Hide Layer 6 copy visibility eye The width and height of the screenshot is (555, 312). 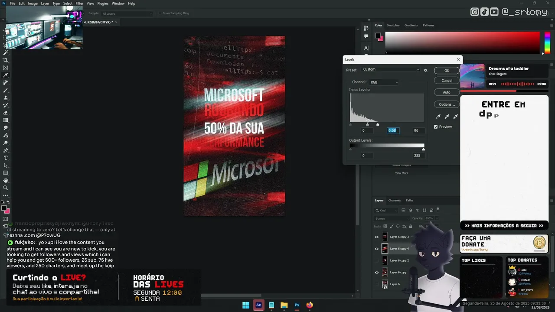click(x=376, y=273)
